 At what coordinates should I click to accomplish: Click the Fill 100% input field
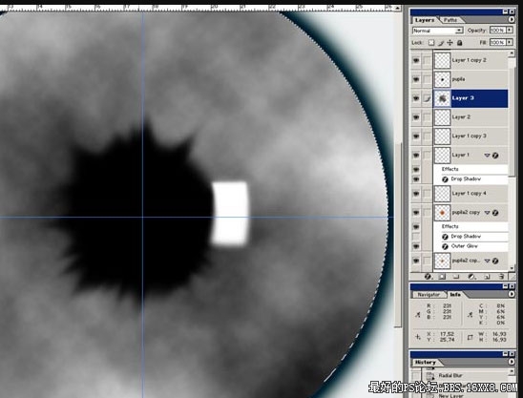[497, 42]
